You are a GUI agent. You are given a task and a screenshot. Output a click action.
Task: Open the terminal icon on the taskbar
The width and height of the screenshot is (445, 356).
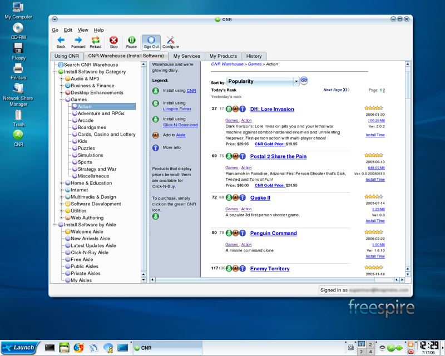pos(50,348)
